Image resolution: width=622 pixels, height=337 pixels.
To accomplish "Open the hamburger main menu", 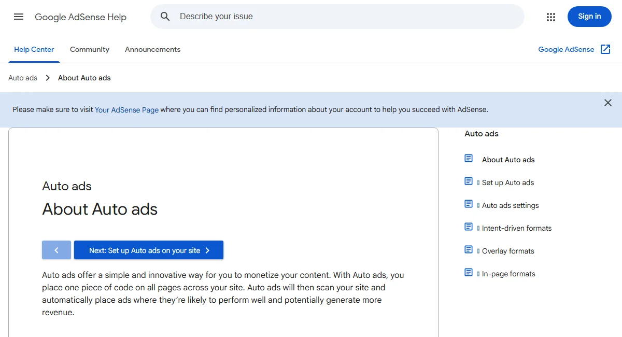I will point(19,17).
